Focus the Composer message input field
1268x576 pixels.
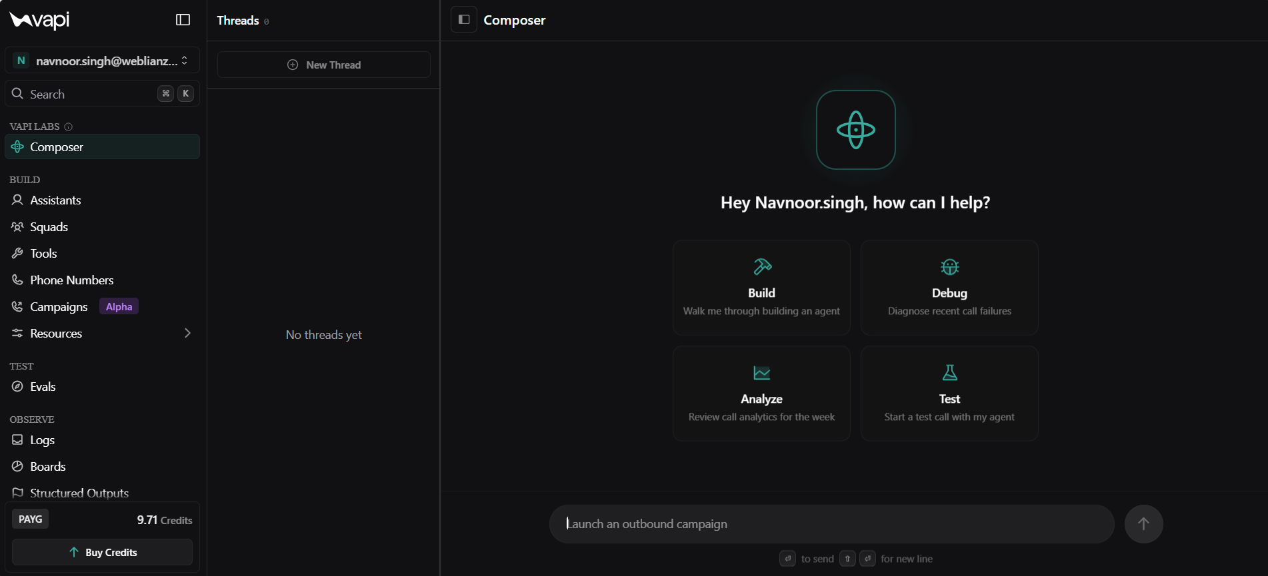pyautogui.click(x=831, y=524)
